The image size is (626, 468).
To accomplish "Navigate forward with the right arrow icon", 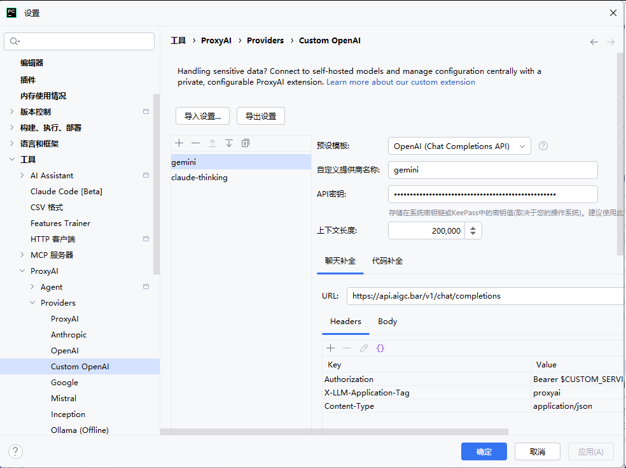I will (611, 42).
